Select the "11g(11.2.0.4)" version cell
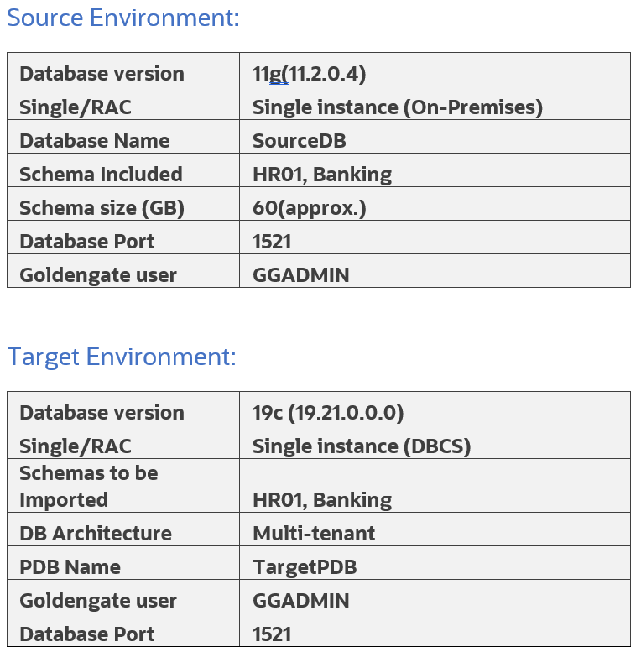The height and width of the screenshot is (652, 641). click(x=309, y=74)
